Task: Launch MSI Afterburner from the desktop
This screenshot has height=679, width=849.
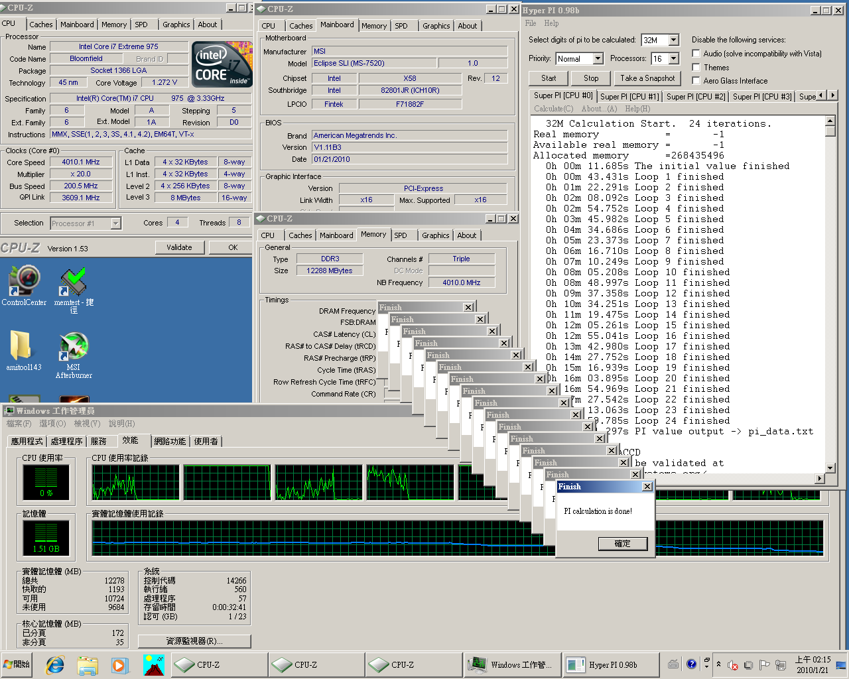Action: [x=74, y=355]
